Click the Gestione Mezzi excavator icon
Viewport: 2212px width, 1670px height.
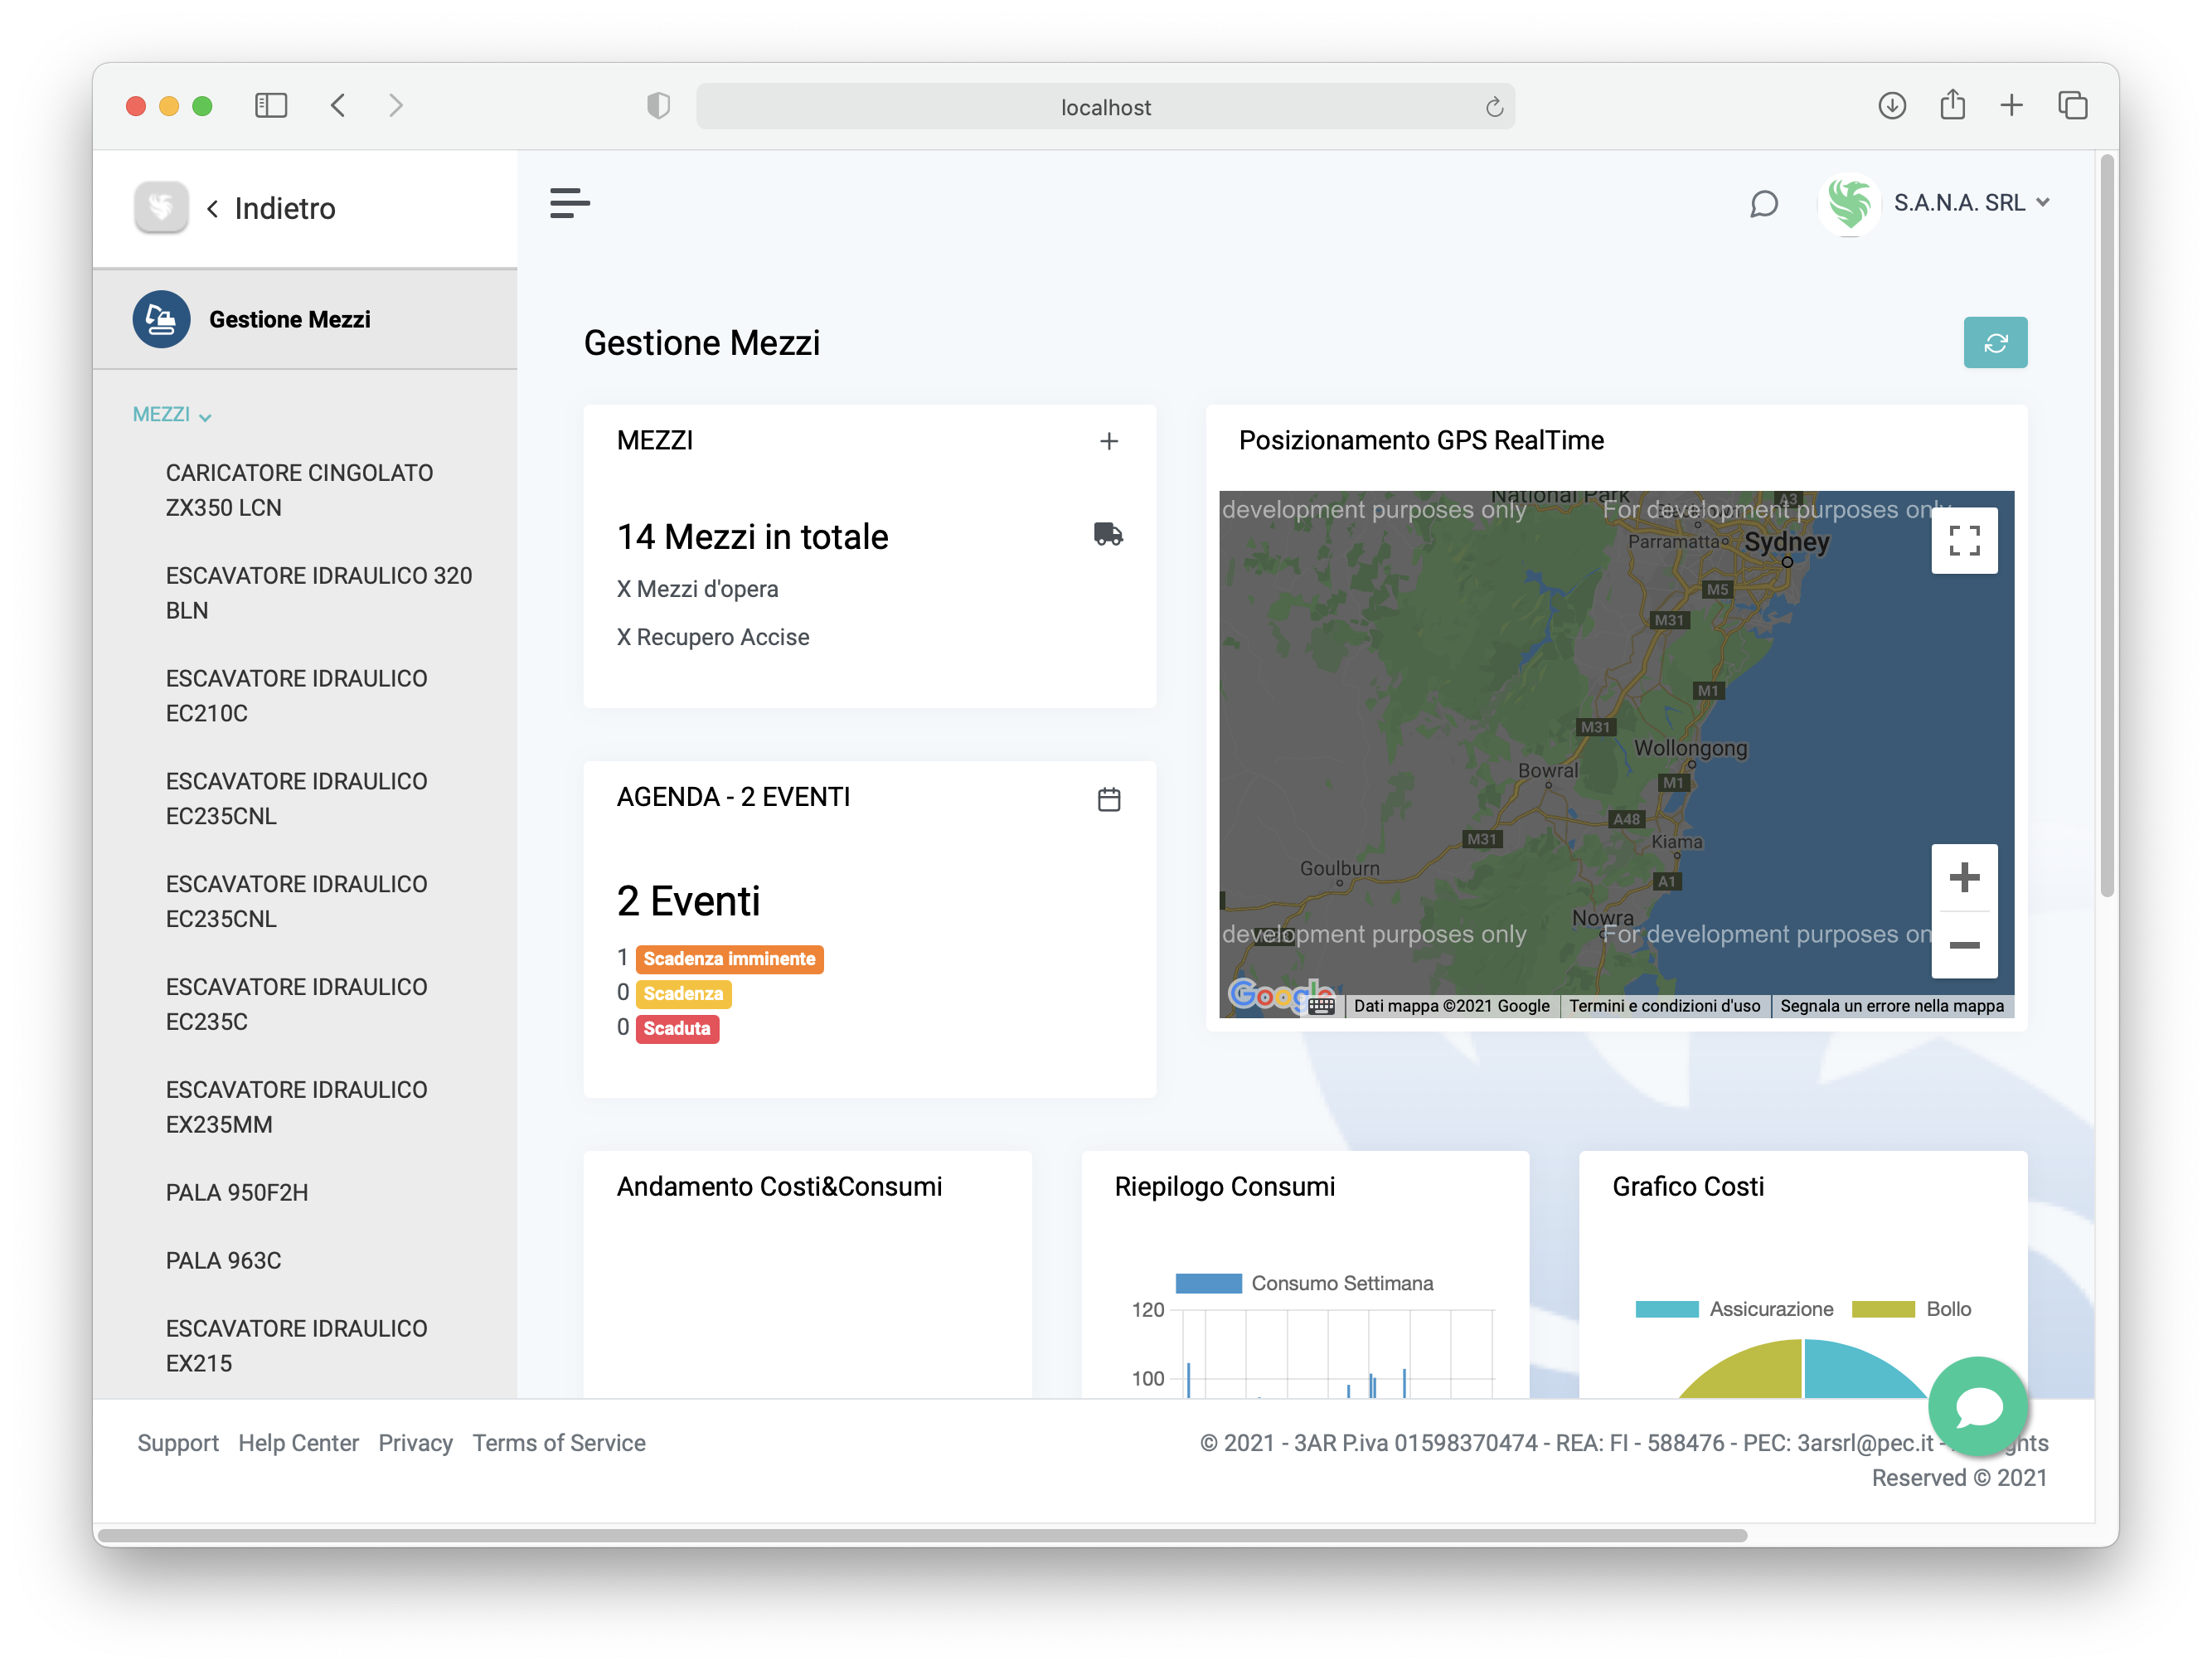click(x=161, y=319)
